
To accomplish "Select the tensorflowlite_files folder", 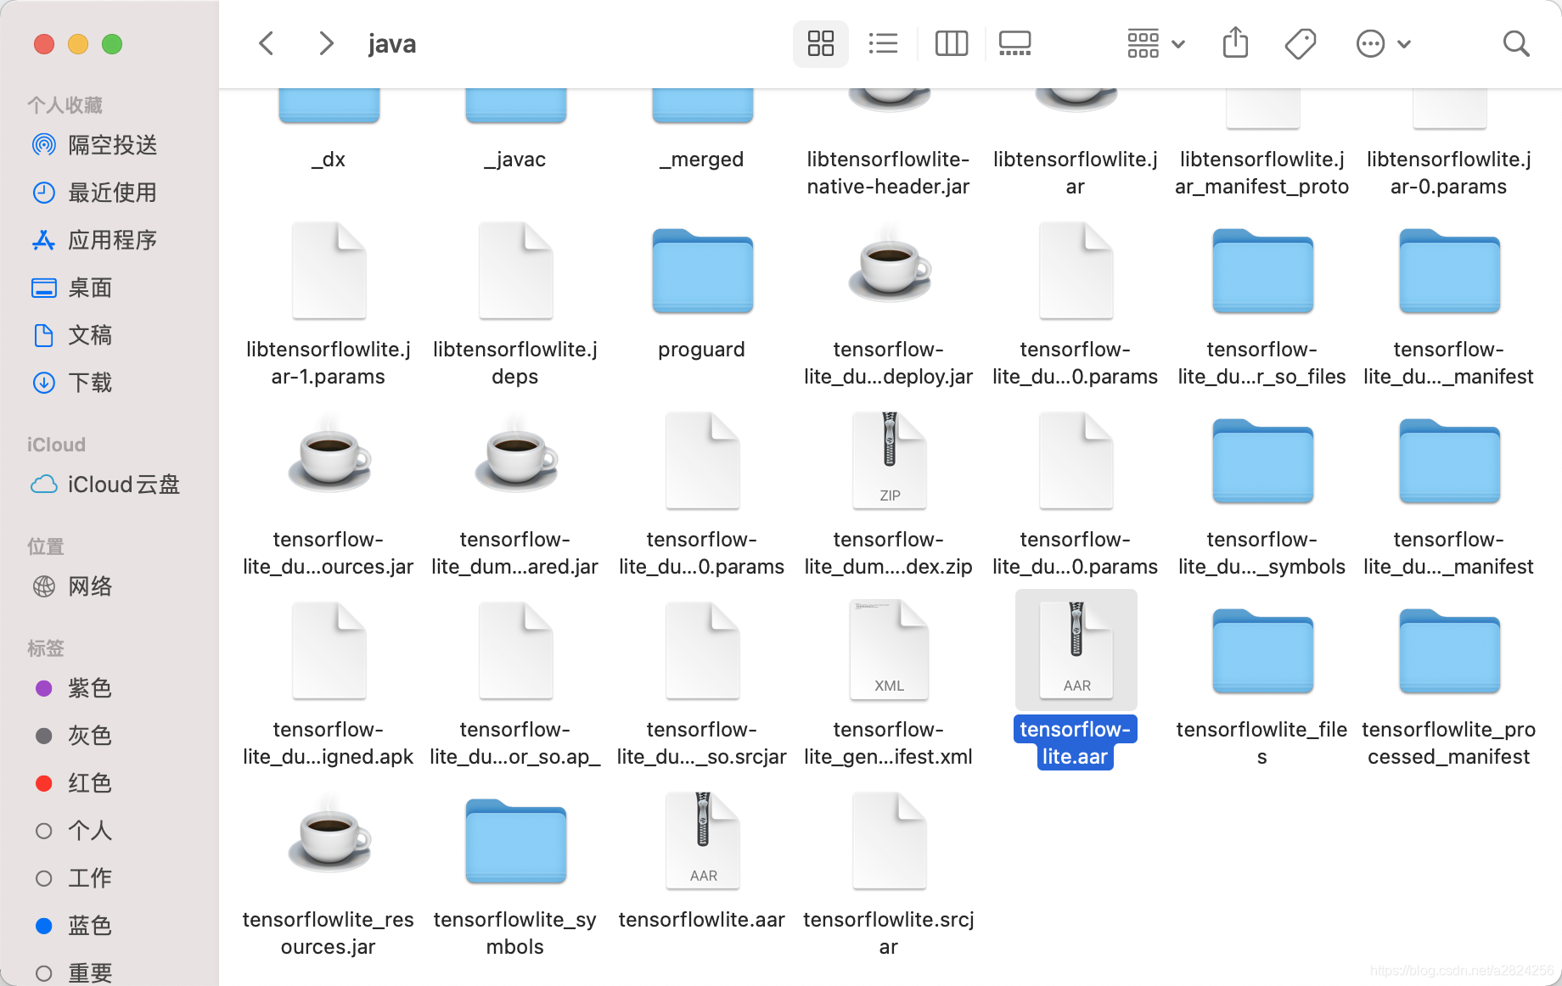I will click(x=1262, y=651).
